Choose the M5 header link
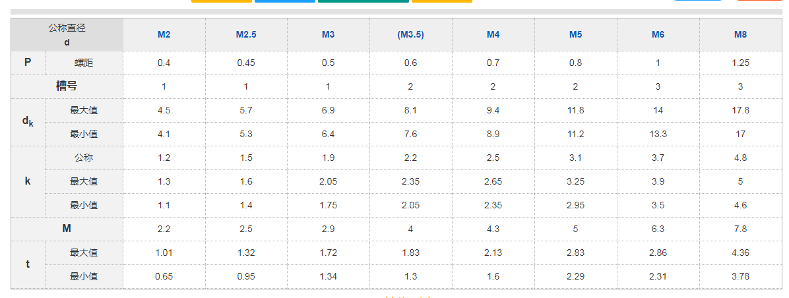Screen dimensions: 789x298 pyautogui.click(x=575, y=34)
